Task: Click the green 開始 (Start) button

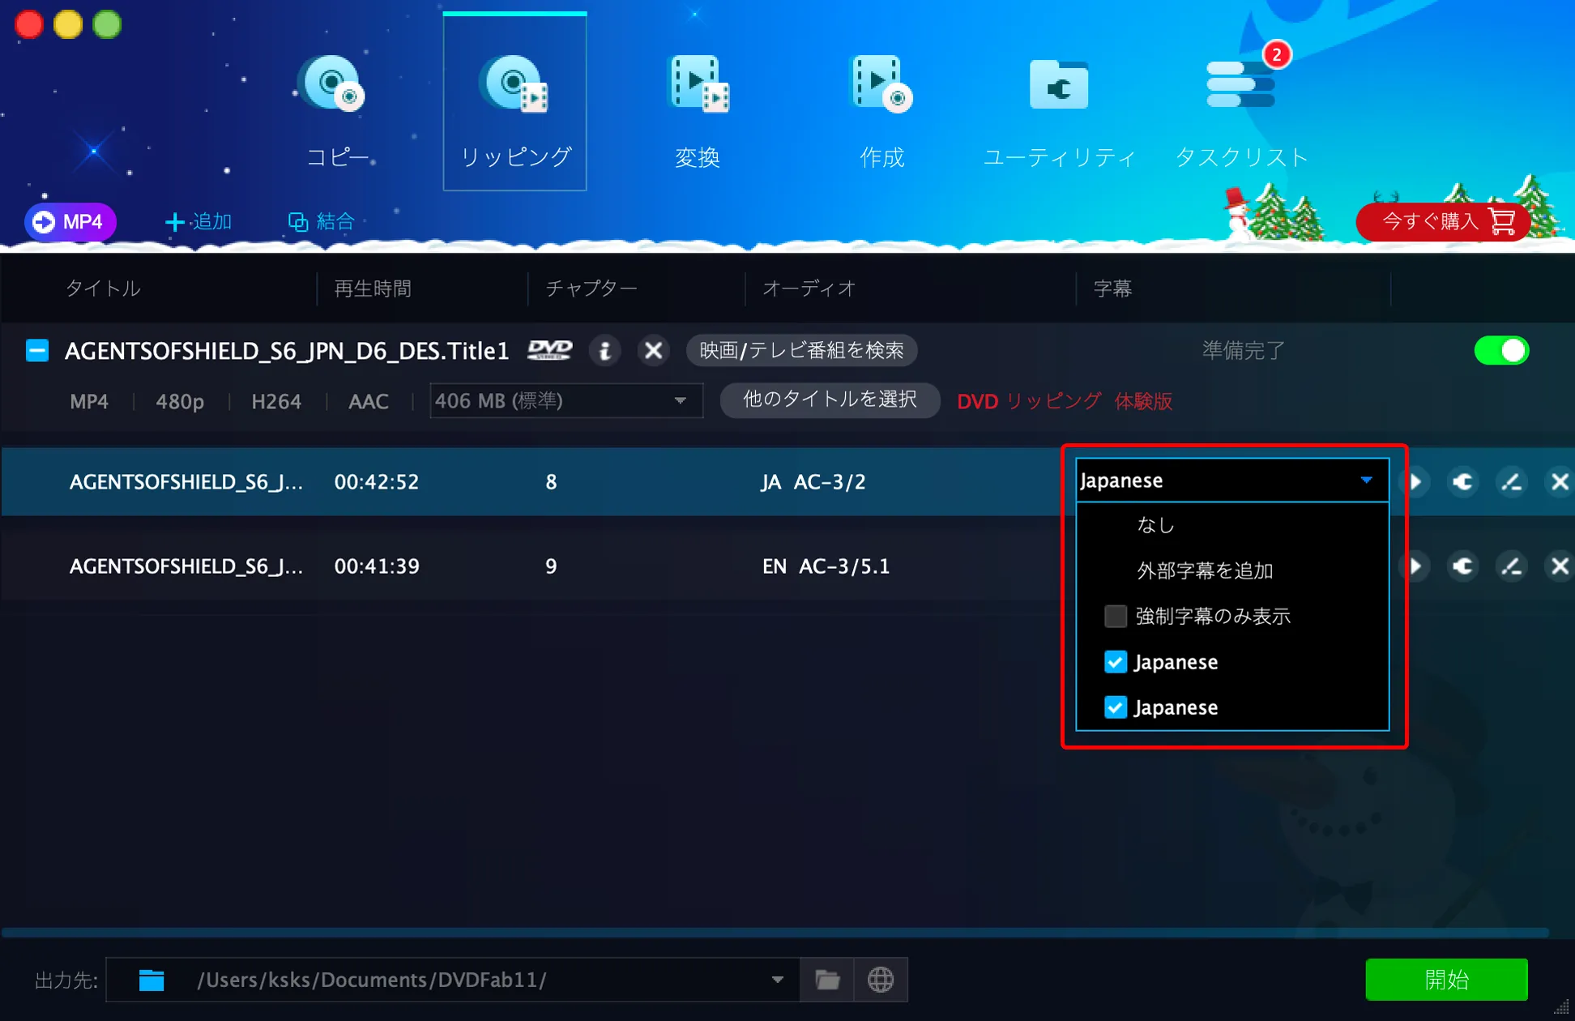Action: (x=1446, y=980)
